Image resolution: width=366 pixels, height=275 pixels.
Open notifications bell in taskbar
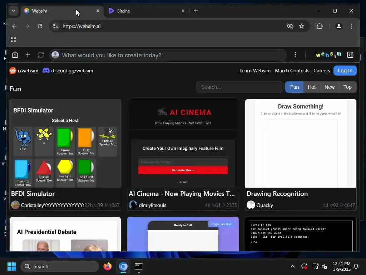coord(356,266)
